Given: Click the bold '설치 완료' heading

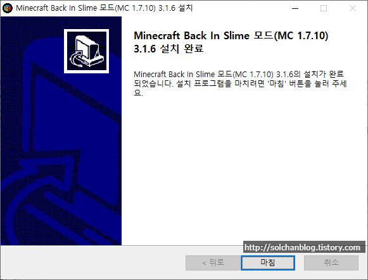Looking at the screenshot, I should (x=182, y=49).
